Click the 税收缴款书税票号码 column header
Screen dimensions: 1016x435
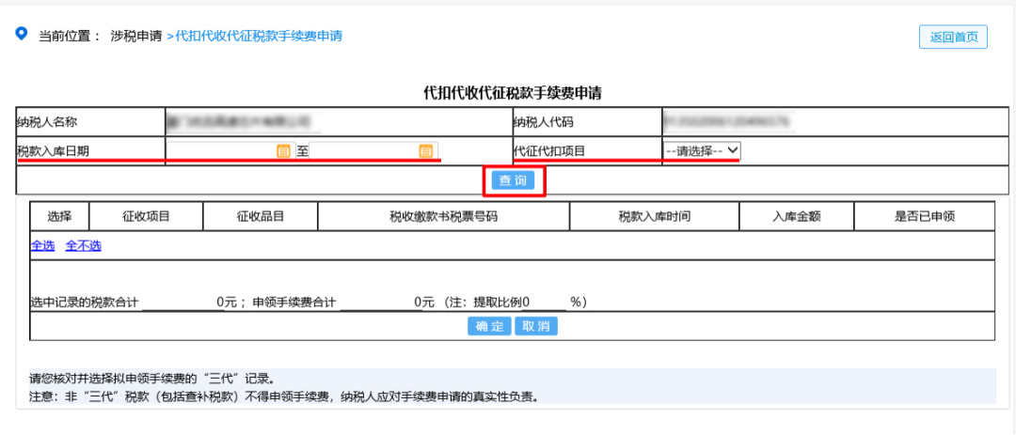pos(444,216)
